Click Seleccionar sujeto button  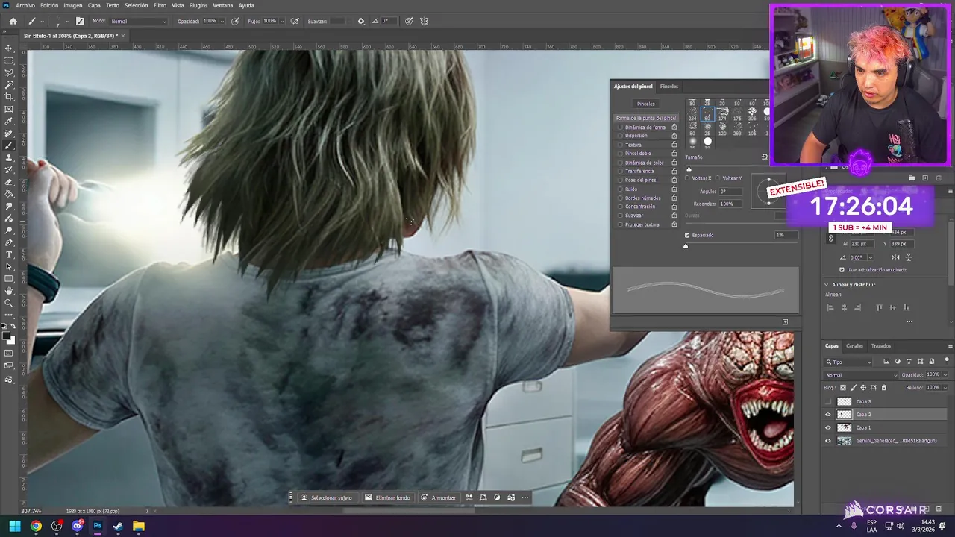(x=327, y=497)
